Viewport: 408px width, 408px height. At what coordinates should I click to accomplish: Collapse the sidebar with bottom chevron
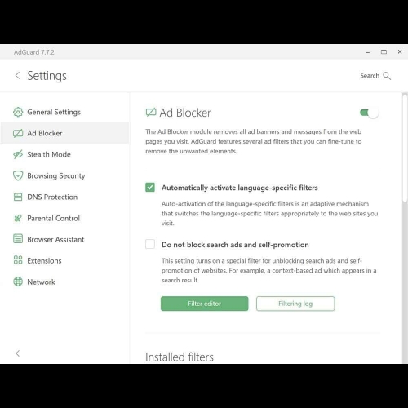click(18, 353)
